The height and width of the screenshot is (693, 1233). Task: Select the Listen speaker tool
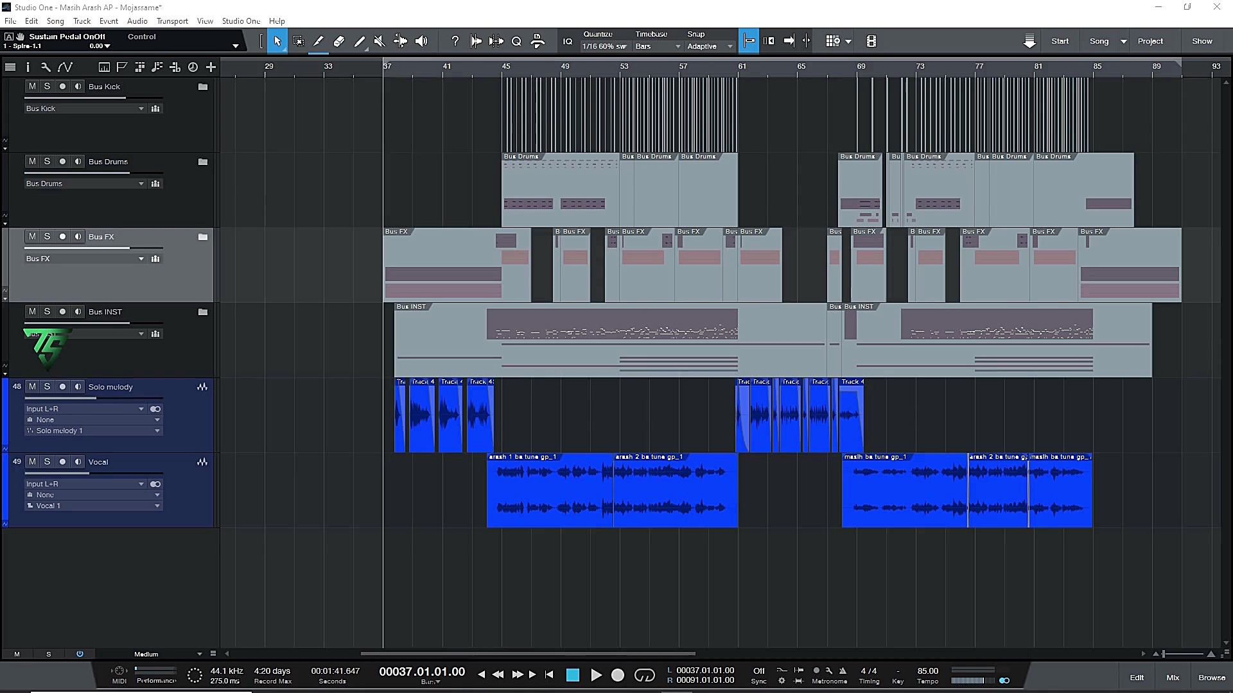421,41
